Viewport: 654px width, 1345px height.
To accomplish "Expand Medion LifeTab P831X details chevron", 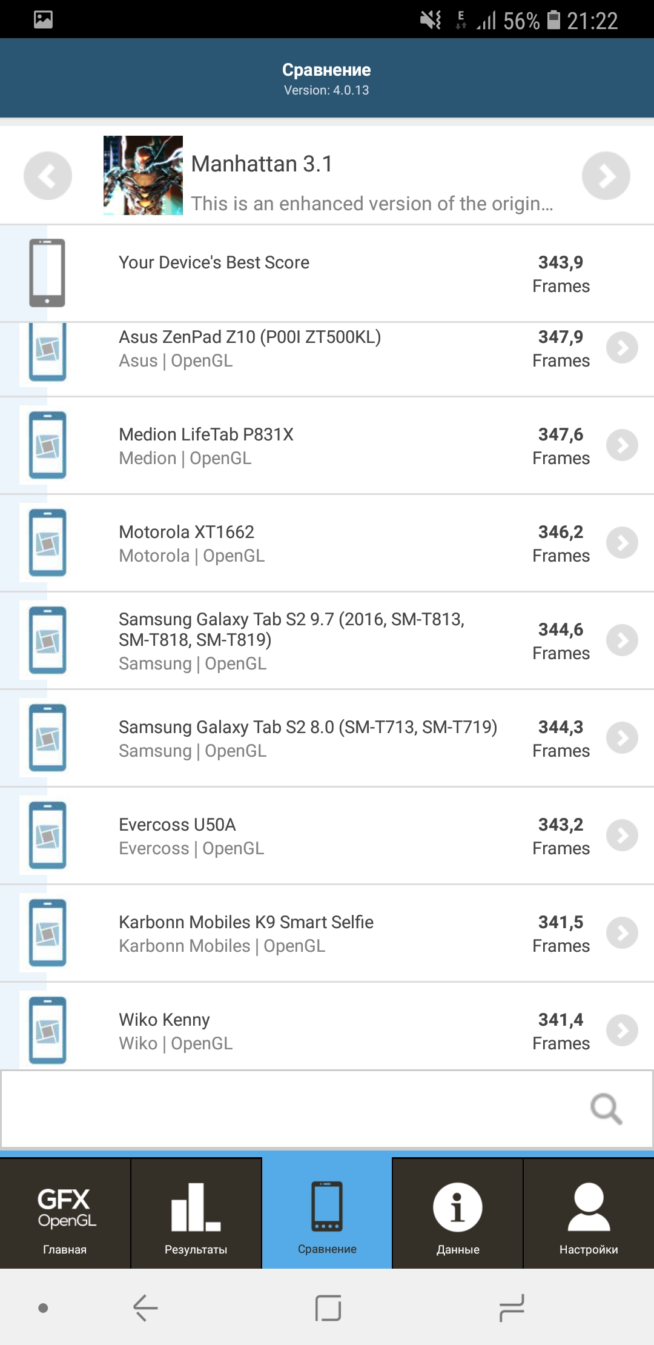I will pyautogui.click(x=622, y=445).
